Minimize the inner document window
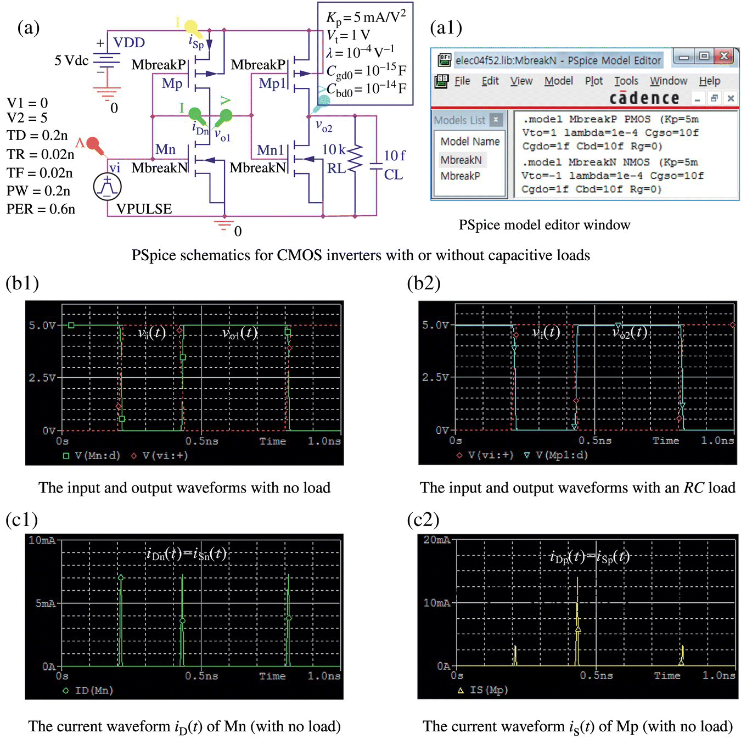741x739 pixels. tap(697, 99)
